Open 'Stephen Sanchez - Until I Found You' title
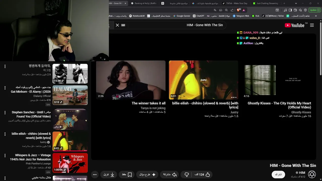Image resolution: width=322 pixels, height=181 pixels. (31, 114)
